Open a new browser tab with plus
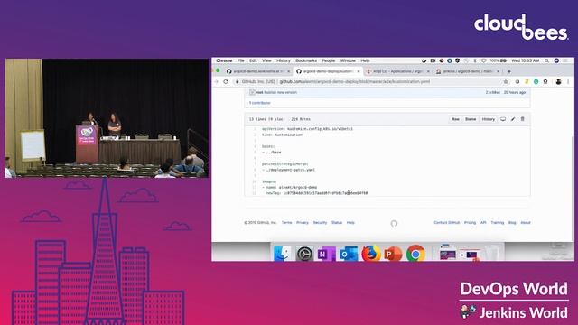Image resolution: width=578 pixels, height=325 pixels. coord(509,71)
